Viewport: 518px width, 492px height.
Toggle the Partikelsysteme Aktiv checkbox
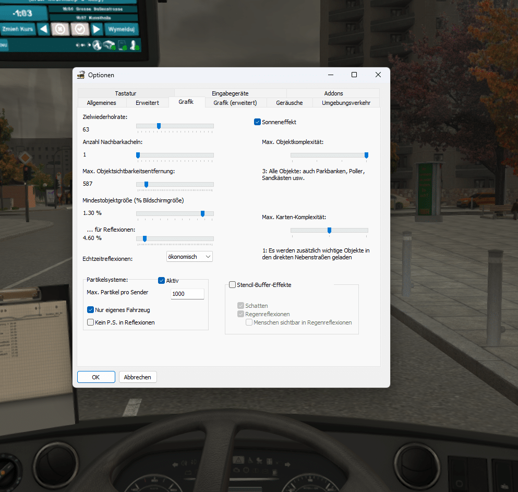point(161,280)
